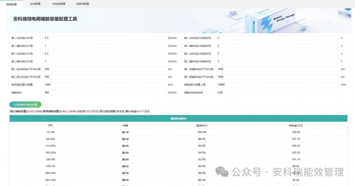Click the 储能配置 tab
The image size is (355, 186).
(12, 4)
